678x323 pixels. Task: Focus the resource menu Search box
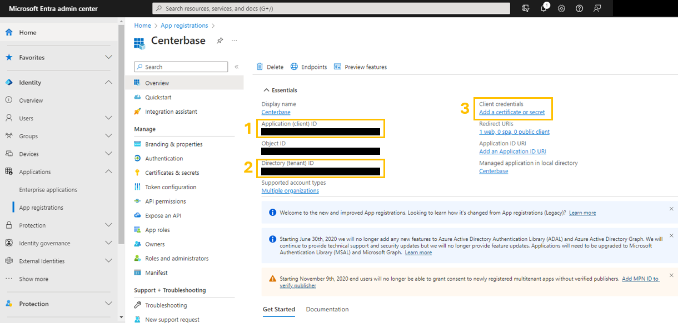(x=181, y=67)
